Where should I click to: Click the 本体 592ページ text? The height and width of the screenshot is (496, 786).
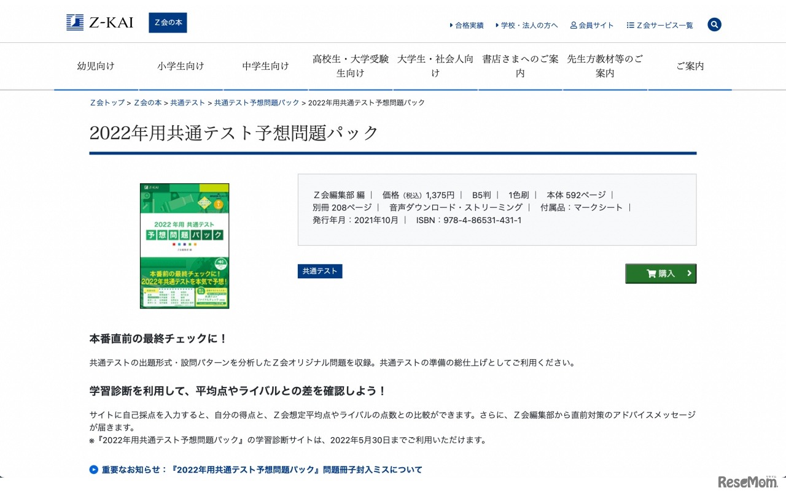coord(576,195)
